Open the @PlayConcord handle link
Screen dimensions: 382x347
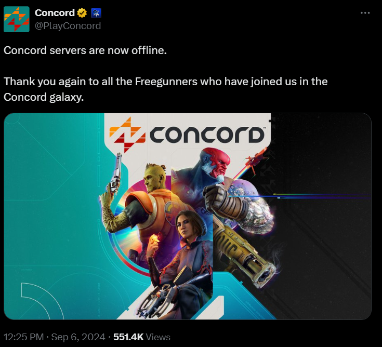pos(68,26)
